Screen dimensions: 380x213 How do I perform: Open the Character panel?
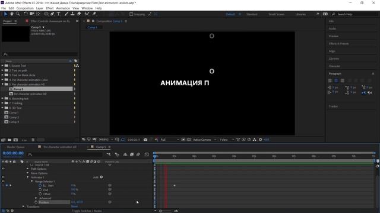[334, 66]
